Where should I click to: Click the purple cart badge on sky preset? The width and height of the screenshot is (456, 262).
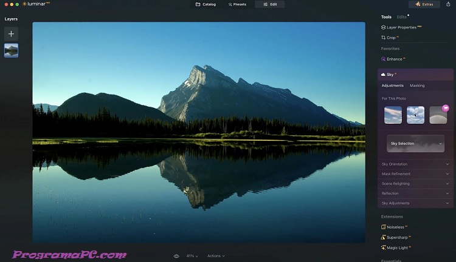(446, 107)
